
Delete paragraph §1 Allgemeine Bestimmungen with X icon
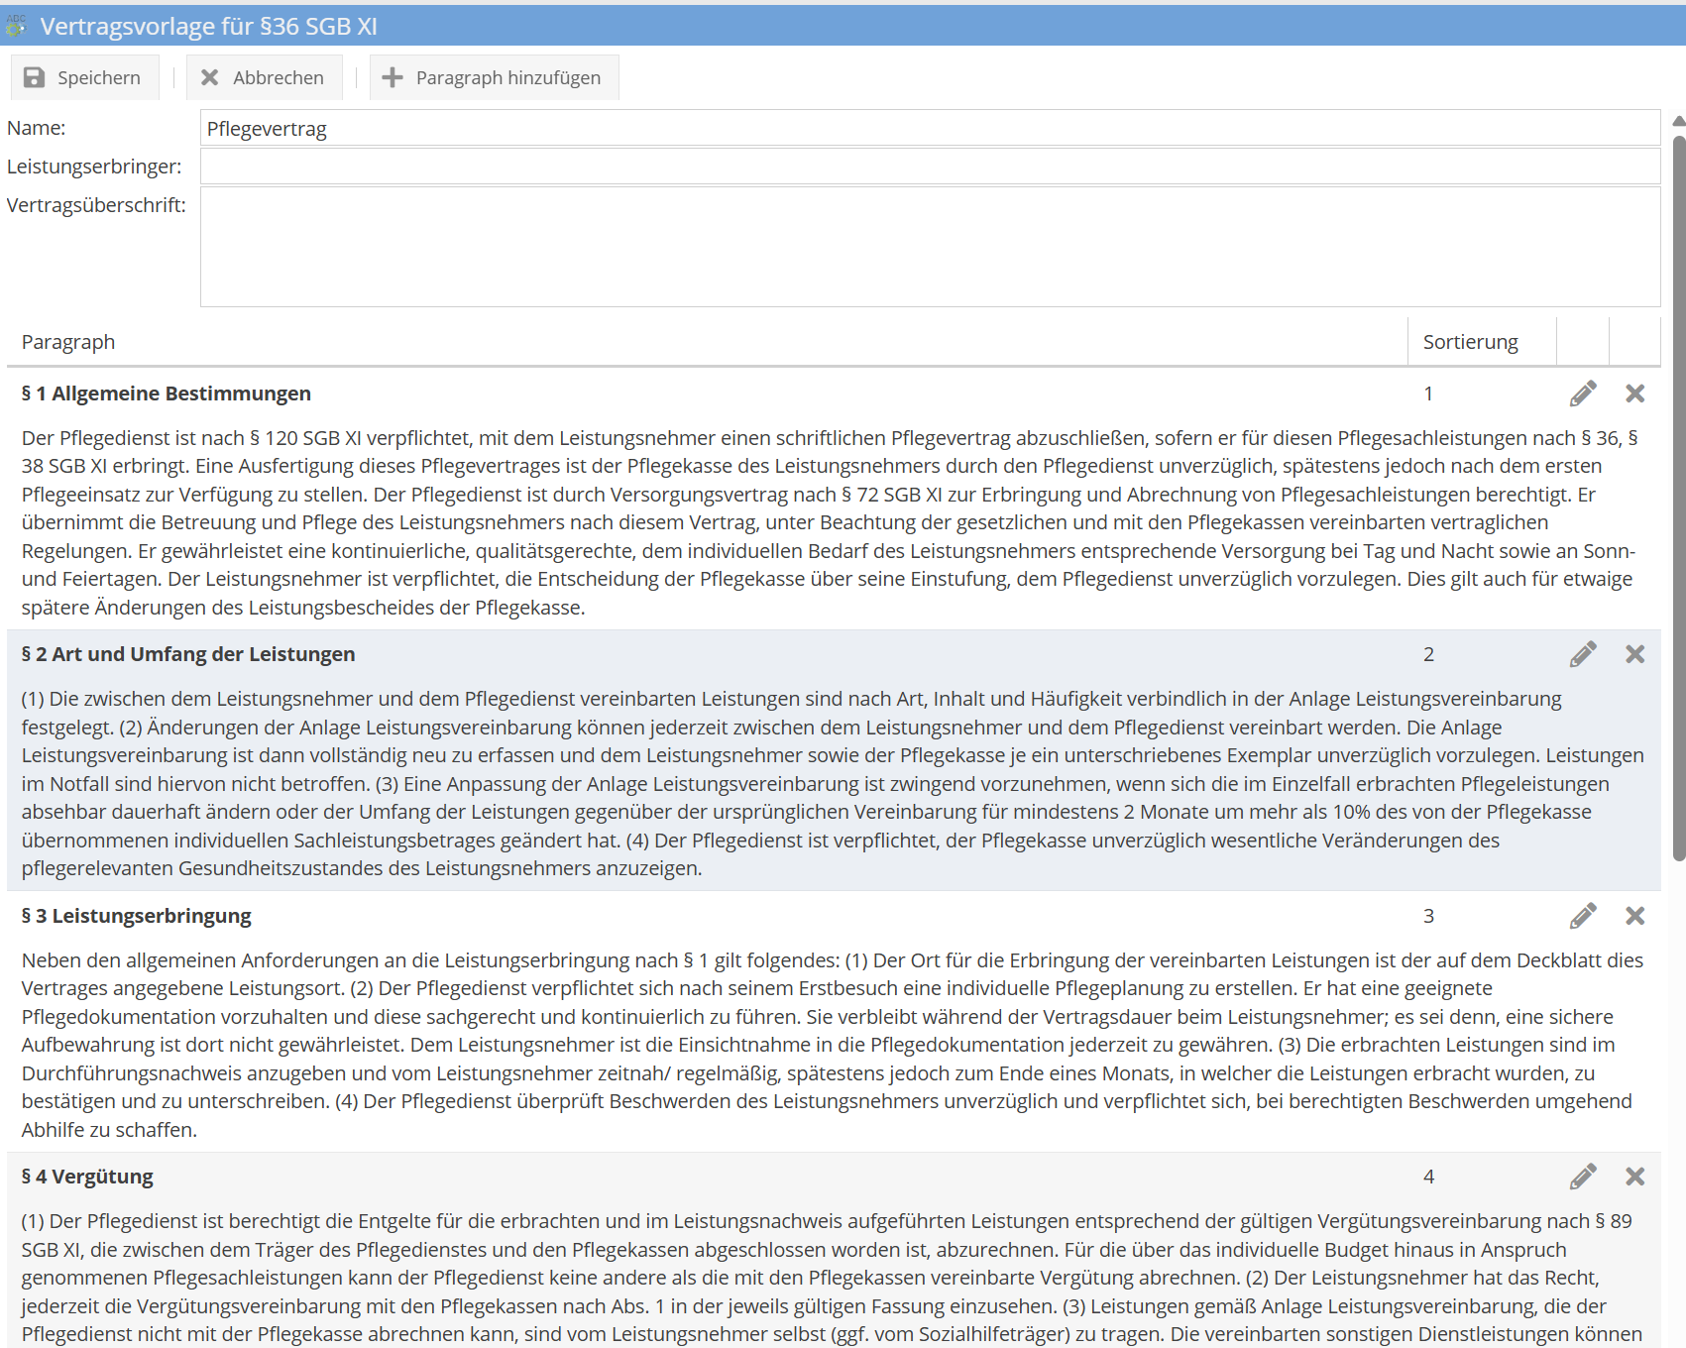tap(1634, 393)
